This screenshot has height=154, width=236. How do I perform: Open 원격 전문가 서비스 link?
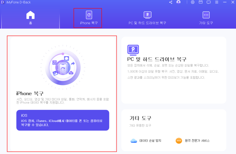pos(197,141)
